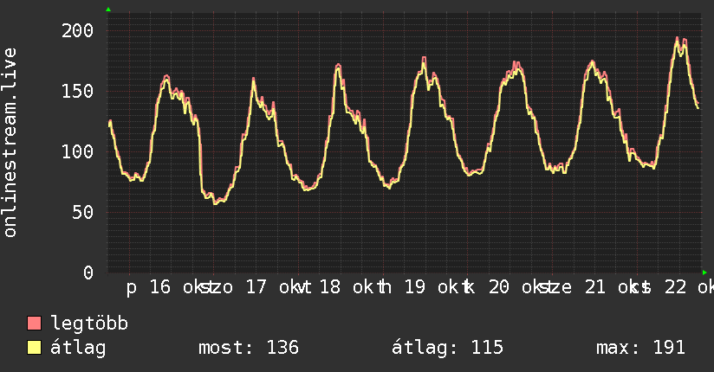Screen dimensions: 714x372
Task: Select the átlag legend label beside yellow swatch
Action: click(78, 348)
